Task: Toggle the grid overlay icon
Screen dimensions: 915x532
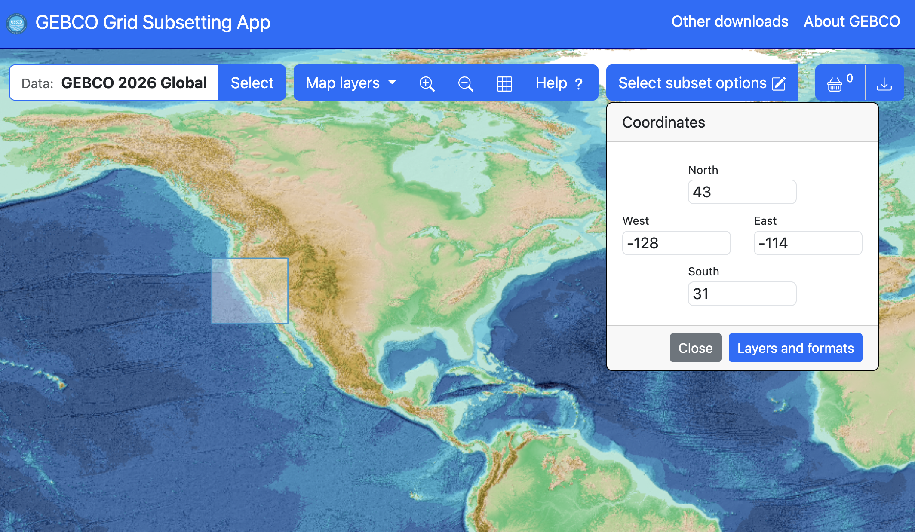Action: [x=504, y=83]
